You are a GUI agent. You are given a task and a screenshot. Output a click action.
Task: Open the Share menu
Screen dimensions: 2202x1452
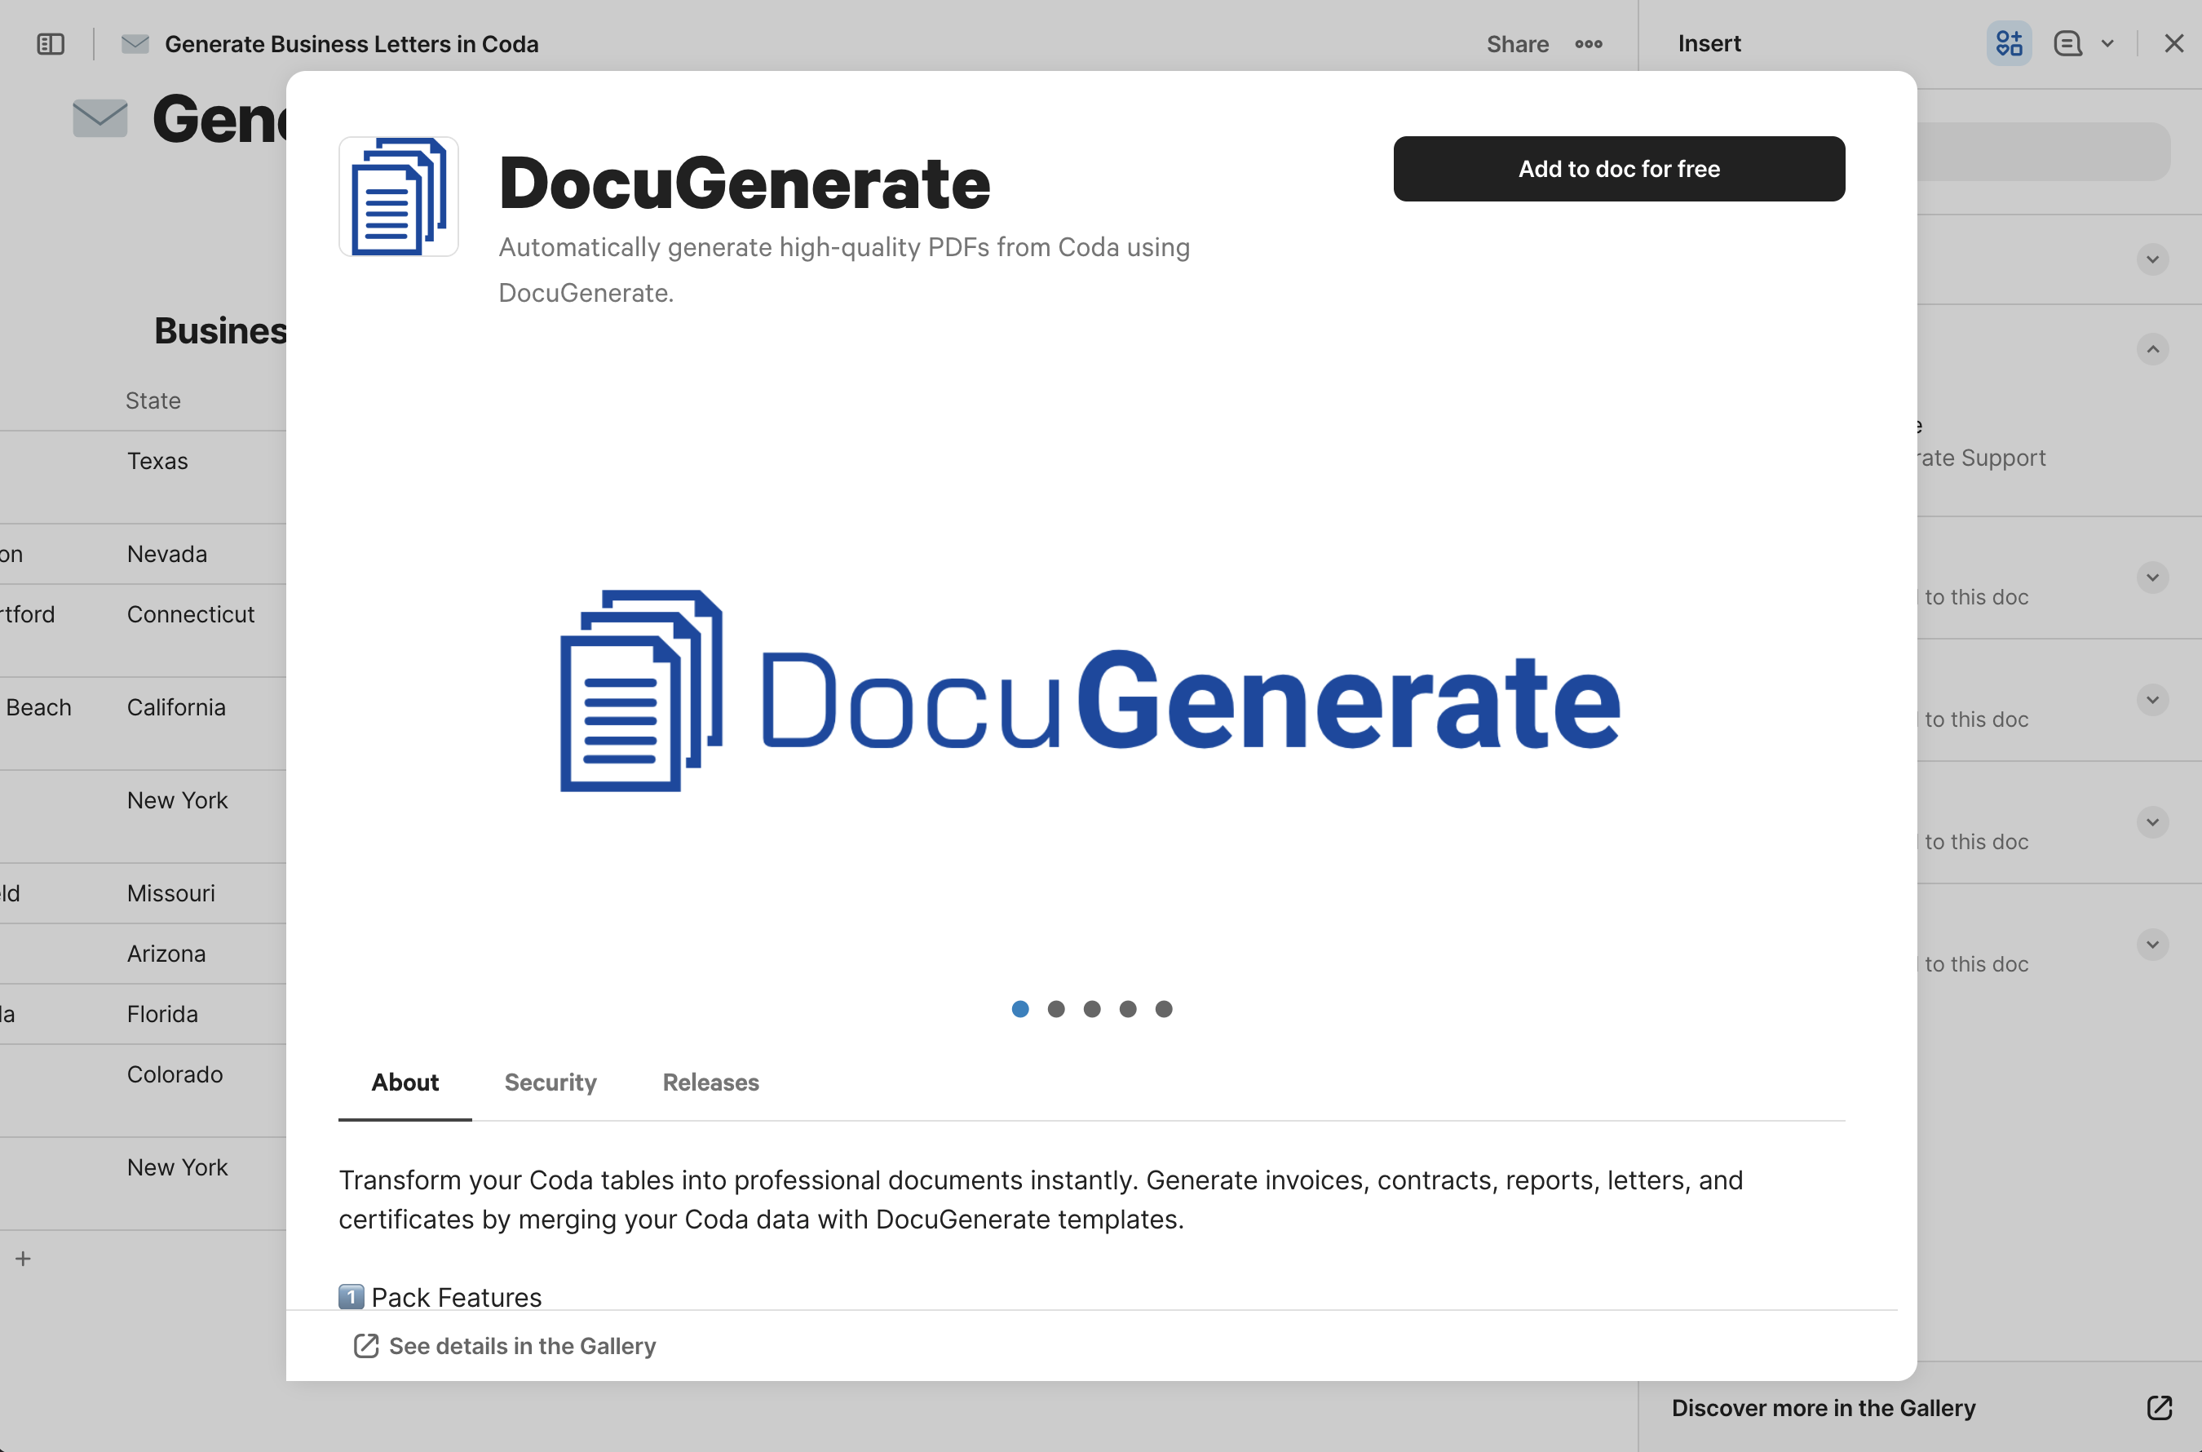click(x=1517, y=43)
